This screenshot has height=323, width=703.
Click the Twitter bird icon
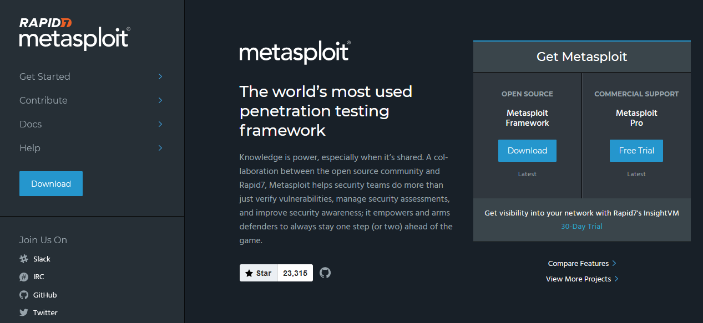24,312
